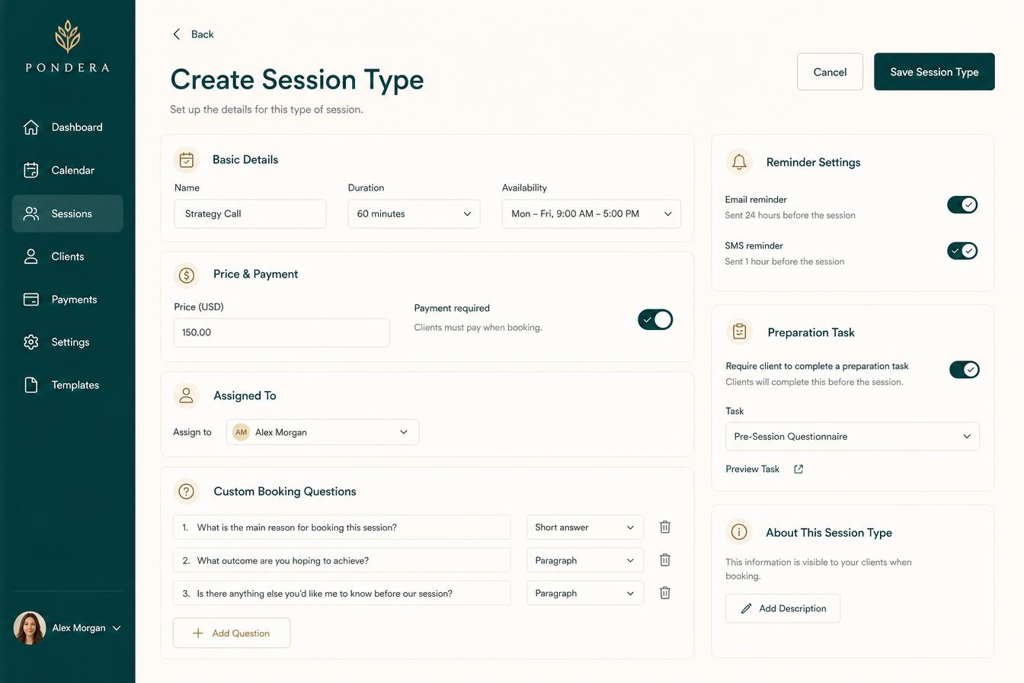Click the Pondera leaf logo
The height and width of the screenshot is (683, 1024).
[68, 36]
